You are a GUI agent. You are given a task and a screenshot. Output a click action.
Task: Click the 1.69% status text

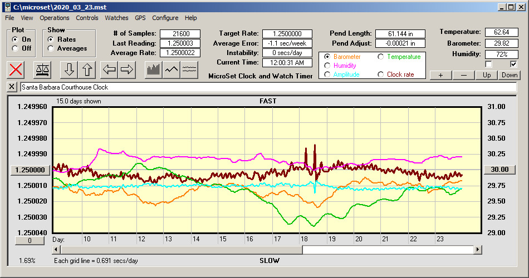coord(27,260)
